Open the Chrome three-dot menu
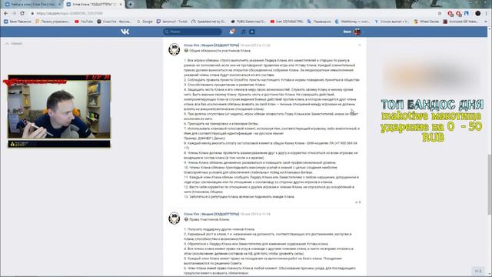The height and width of the screenshot is (277, 492). coord(487,14)
